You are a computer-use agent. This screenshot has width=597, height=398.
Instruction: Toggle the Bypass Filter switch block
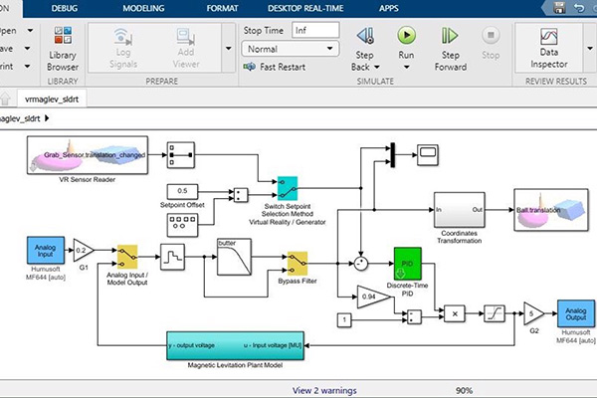[x=298, y=262]
